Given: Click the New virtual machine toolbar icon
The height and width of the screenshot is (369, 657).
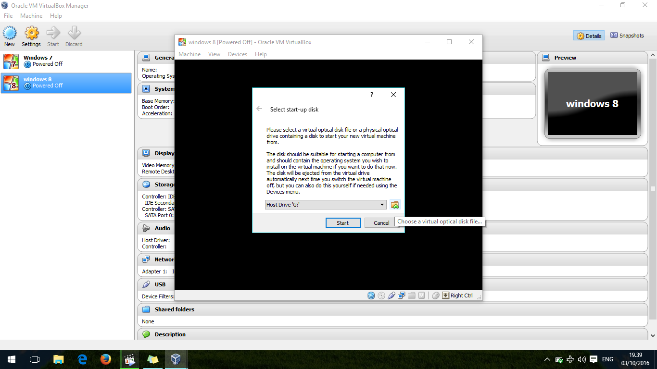Looking at the screenshot, I should 10,37.
